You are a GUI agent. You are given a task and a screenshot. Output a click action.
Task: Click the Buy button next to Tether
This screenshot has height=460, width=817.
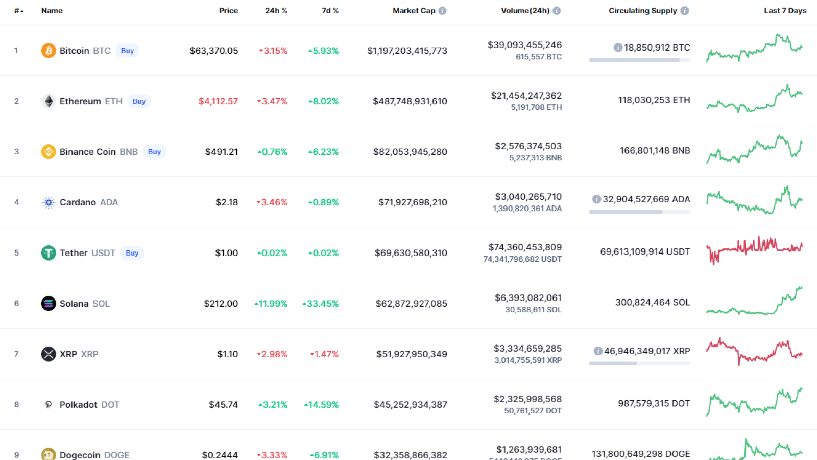[x=132, y=253]
